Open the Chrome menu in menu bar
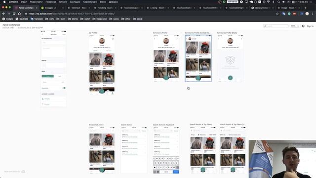Image resolution: width=316 pixels, height=178 pixels. [x=13, y=2]
